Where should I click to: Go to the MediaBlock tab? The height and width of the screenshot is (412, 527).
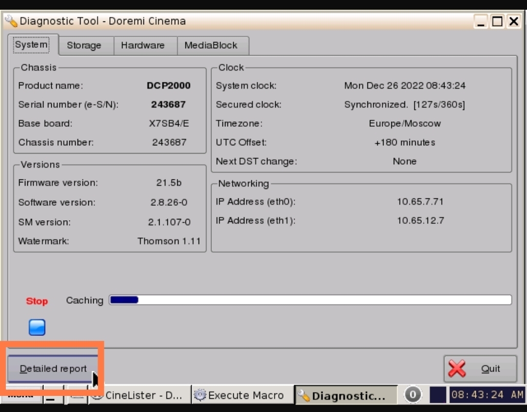point(211,45)
